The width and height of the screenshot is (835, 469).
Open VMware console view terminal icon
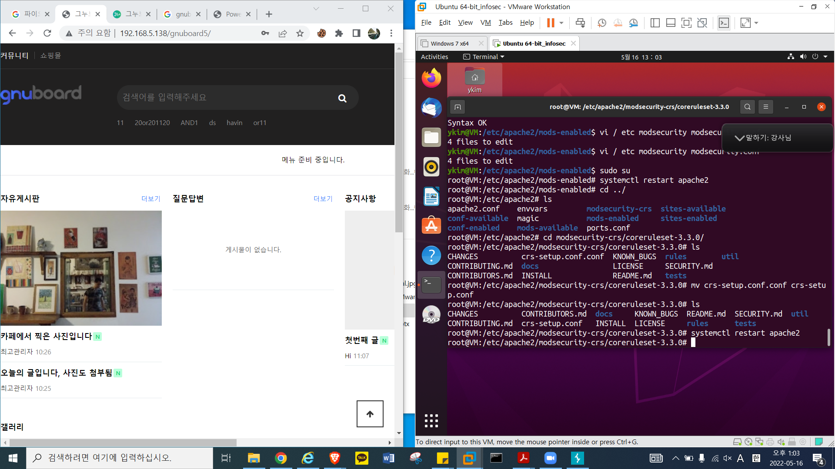click(x=724, y=23)
